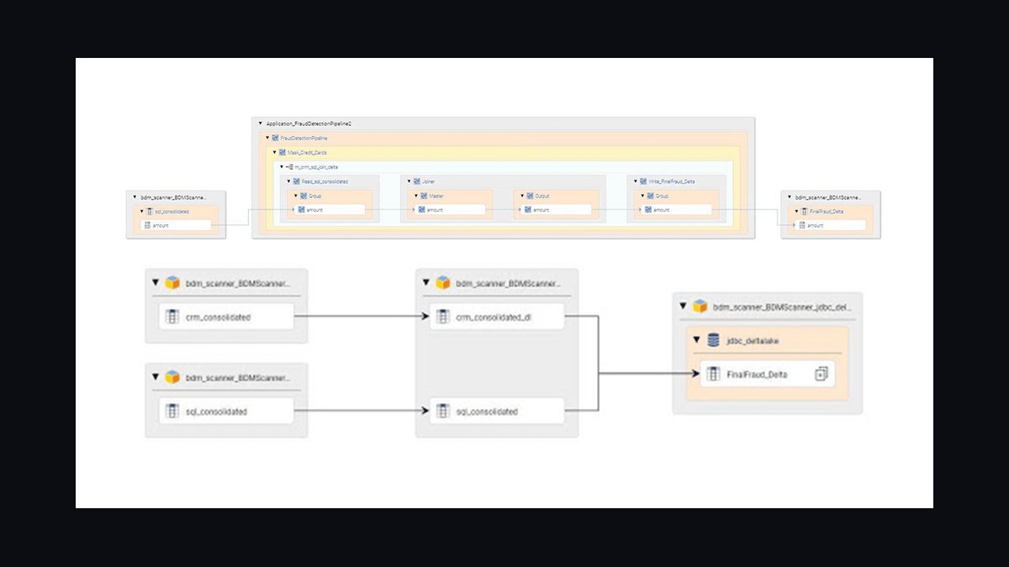Image resolution: width=1009 pixels, height=567 pixels.
Task: Collapse the Master group in Joiner
Action: (416, 196)
